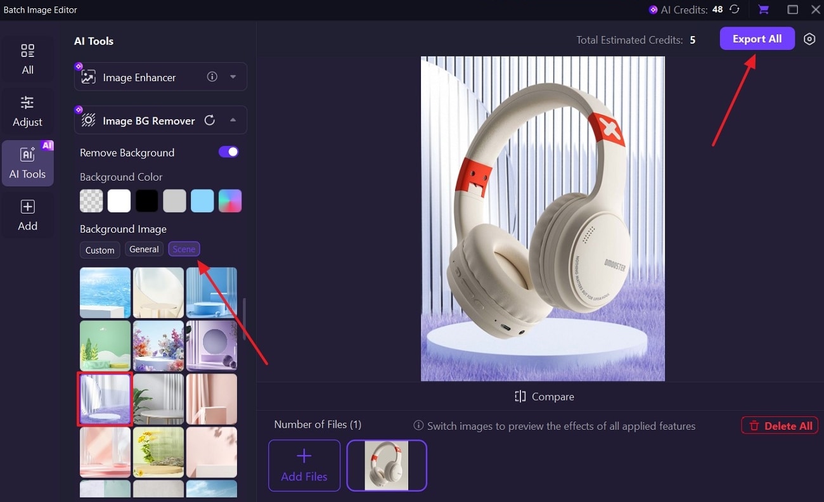Choose the light blue background color
Viewport: 824px width, 502px height.
(202, 201)
